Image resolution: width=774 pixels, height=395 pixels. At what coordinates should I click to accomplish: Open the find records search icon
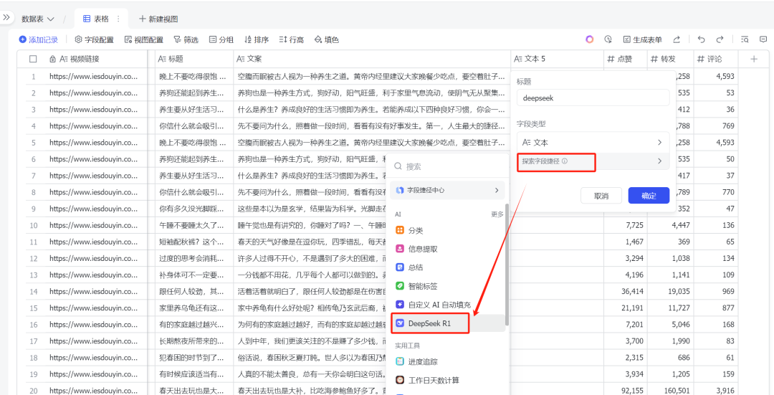point(745,39)
